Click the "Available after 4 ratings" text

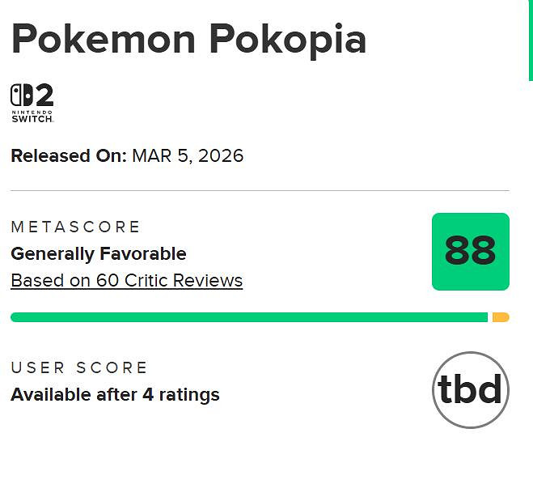click(115, 395)
